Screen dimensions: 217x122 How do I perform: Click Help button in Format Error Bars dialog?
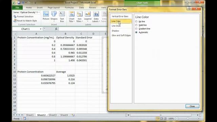189,8
